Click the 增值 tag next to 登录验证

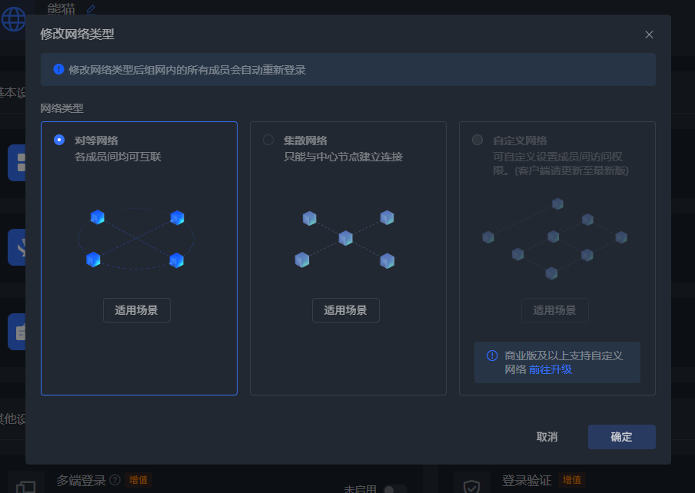tap(572, 480)
